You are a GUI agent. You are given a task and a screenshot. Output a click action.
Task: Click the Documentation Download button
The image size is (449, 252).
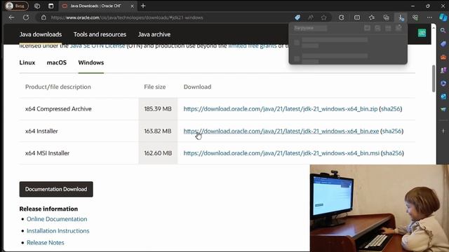56,189
